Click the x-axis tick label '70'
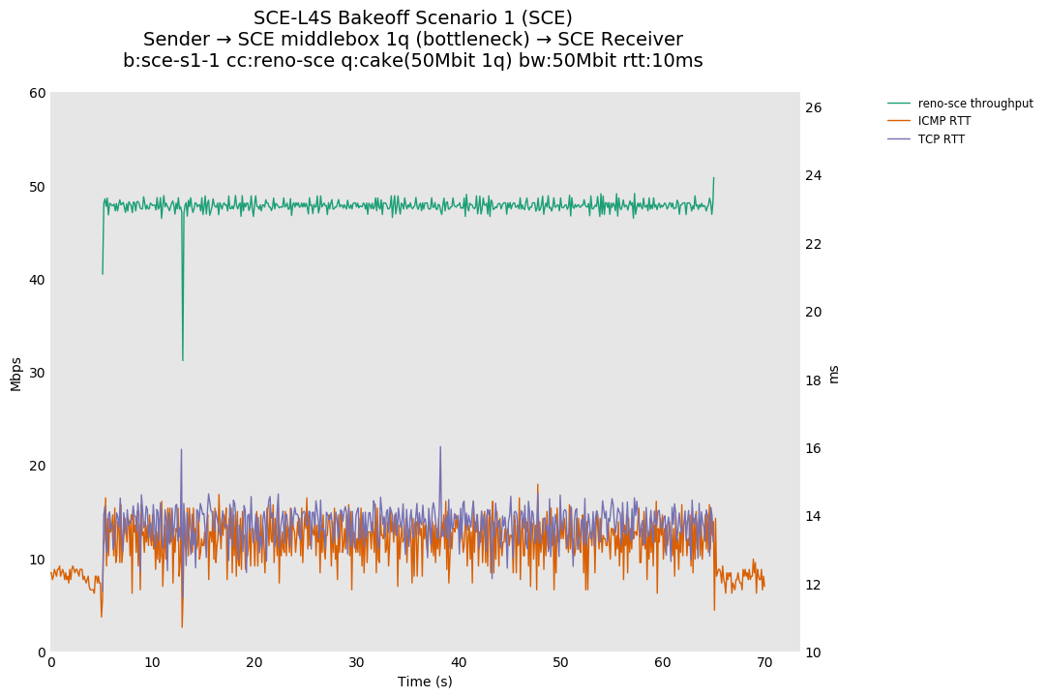 pos(764,662)
